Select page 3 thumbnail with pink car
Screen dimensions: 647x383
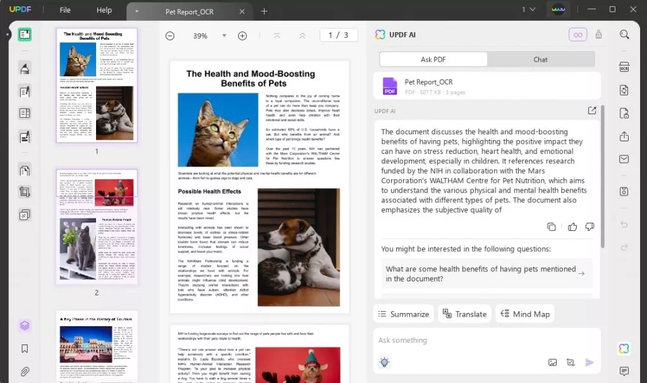[97, 347]
